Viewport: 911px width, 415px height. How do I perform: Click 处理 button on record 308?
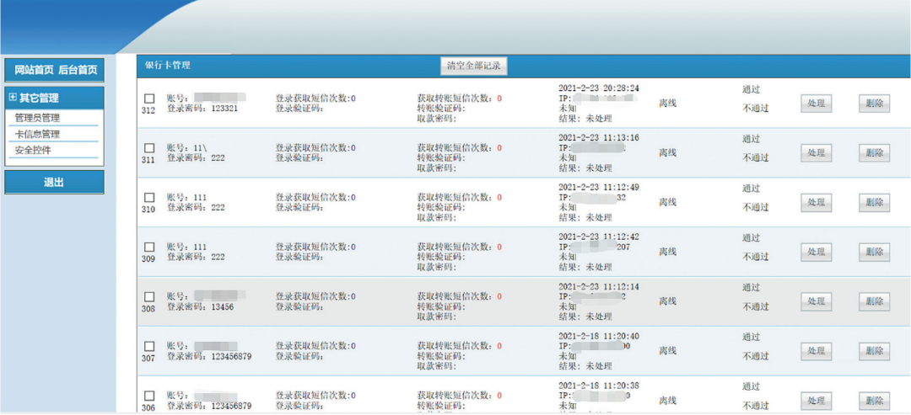click(x=817, y=301)
